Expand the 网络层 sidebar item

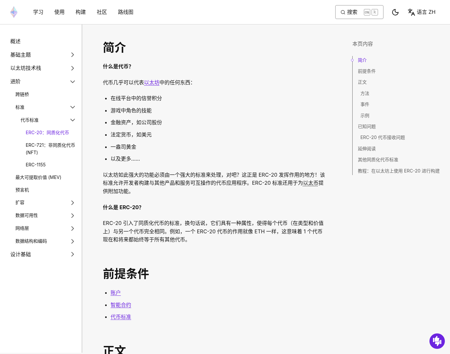click(73, 228)
